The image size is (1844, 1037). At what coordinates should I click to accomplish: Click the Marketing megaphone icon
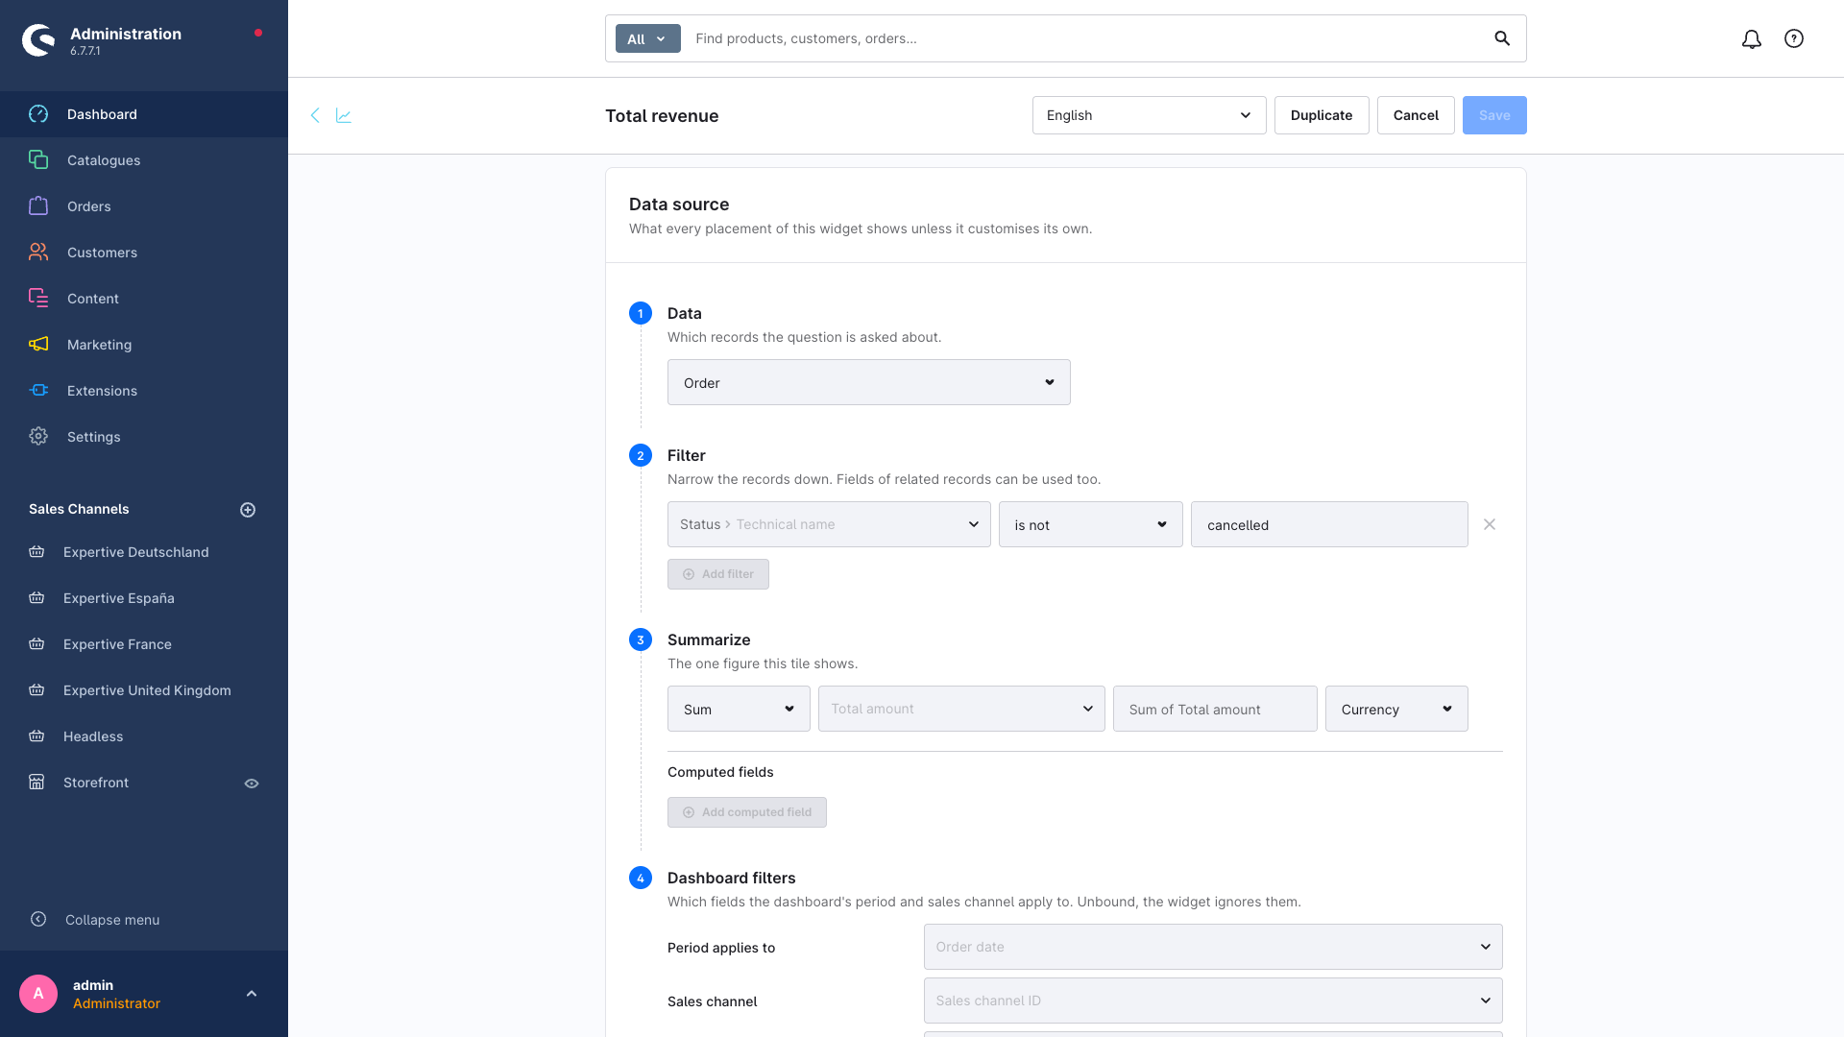[x=38, y=345]
